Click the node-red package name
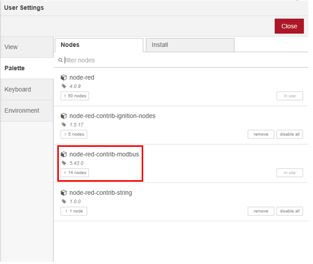 pyautogui.click(x=82, y=78)
